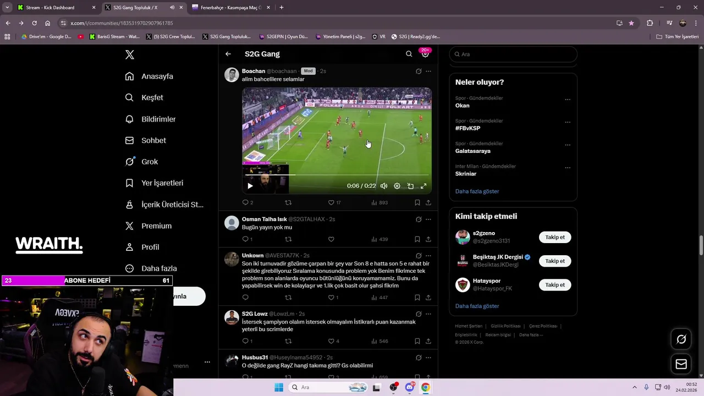Follow s2gzeno with Takip et
The image size is (704, 396).
point(555,237)
